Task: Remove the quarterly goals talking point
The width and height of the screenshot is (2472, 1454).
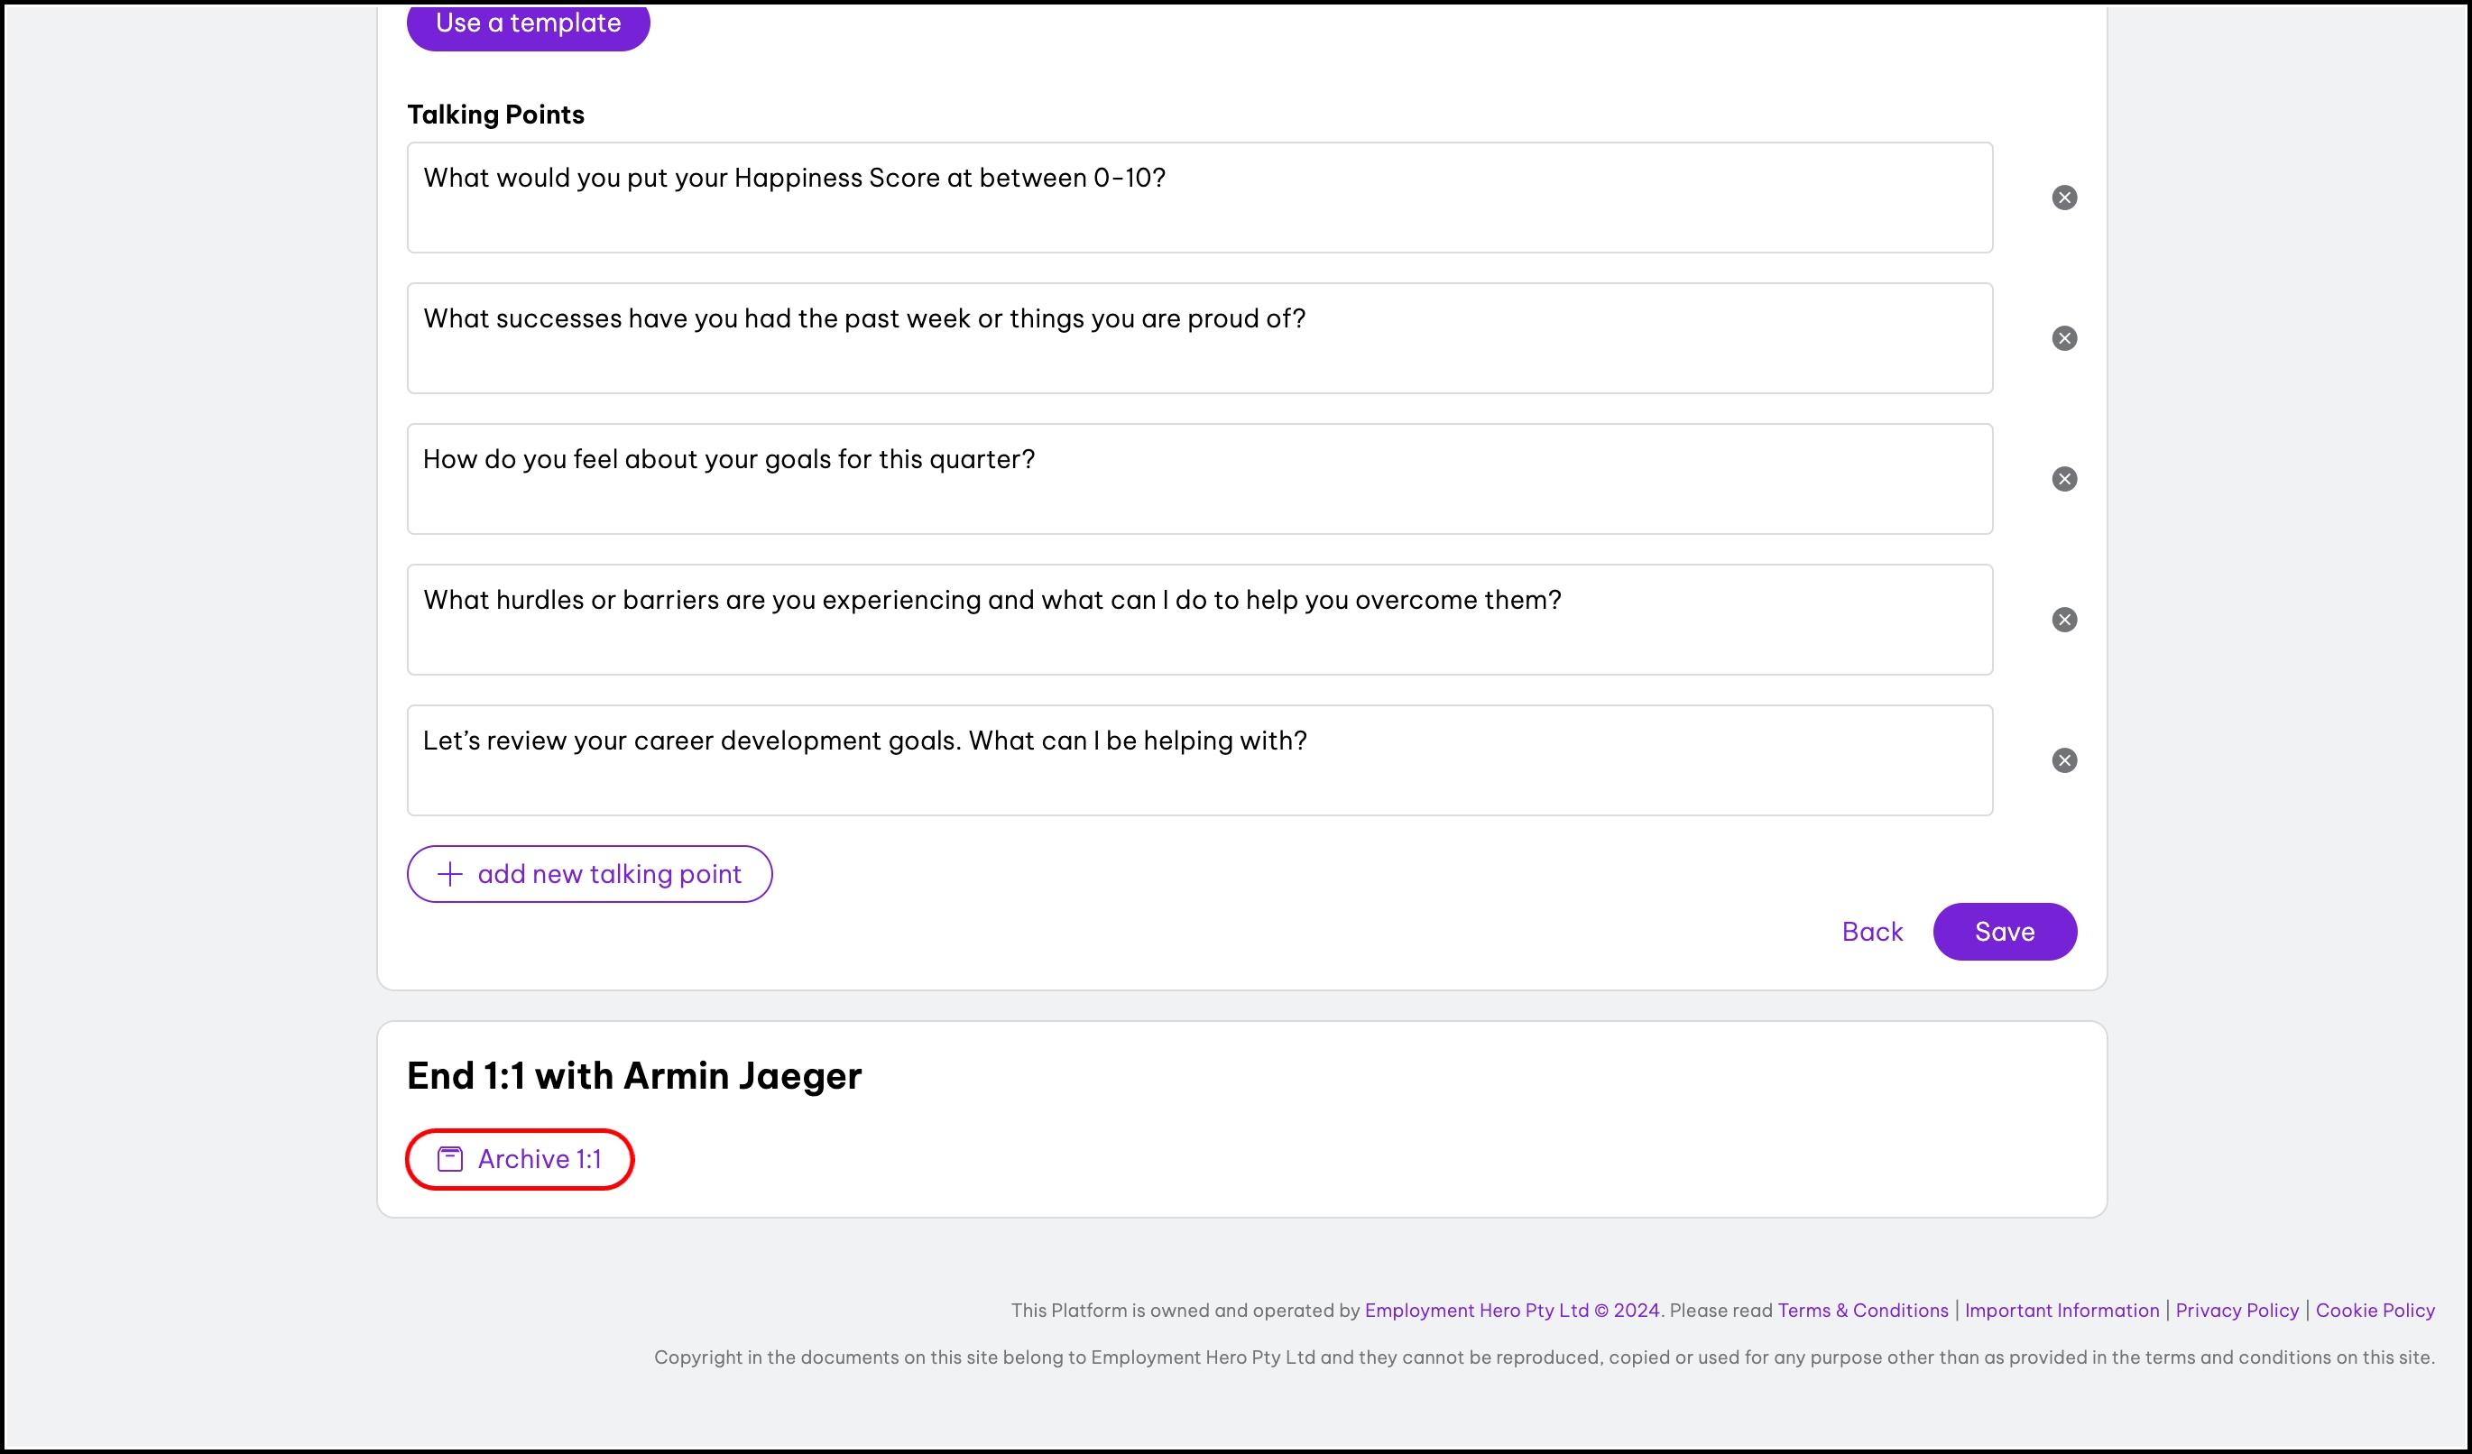Action: click(2064, 478)
